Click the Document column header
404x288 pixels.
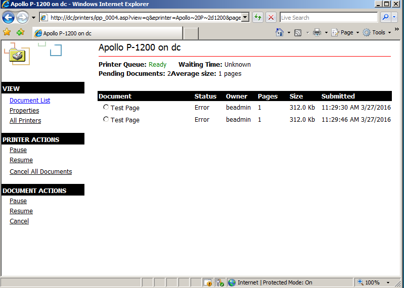click(115, 97)
